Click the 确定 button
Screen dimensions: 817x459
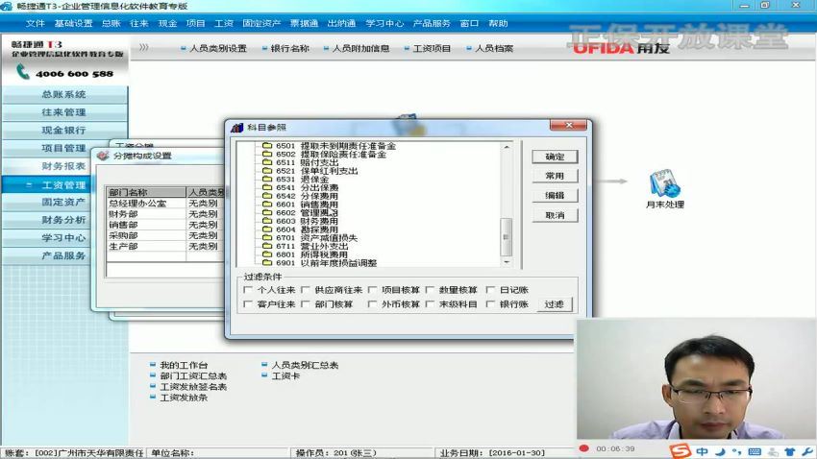[x=555, y=157]
